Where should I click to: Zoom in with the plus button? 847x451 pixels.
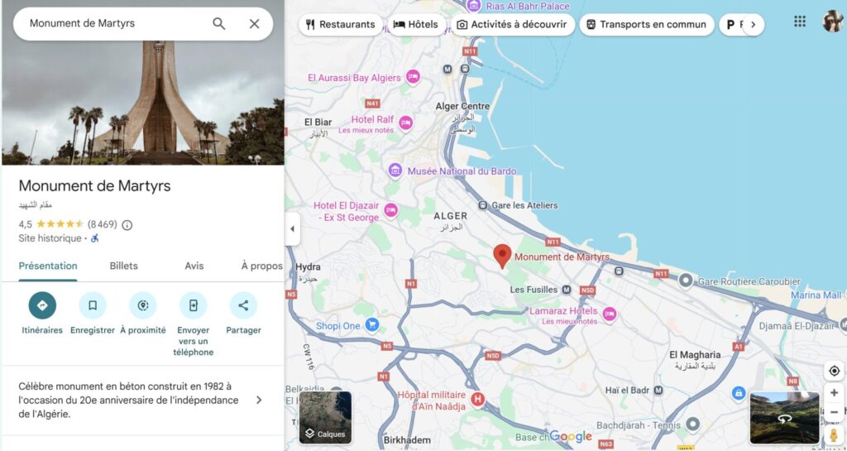[x=834, y=393]
